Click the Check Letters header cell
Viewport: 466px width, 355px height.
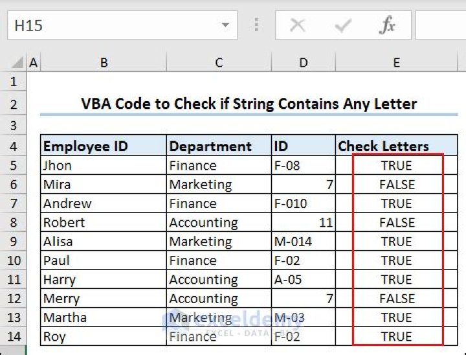point(396,146)
